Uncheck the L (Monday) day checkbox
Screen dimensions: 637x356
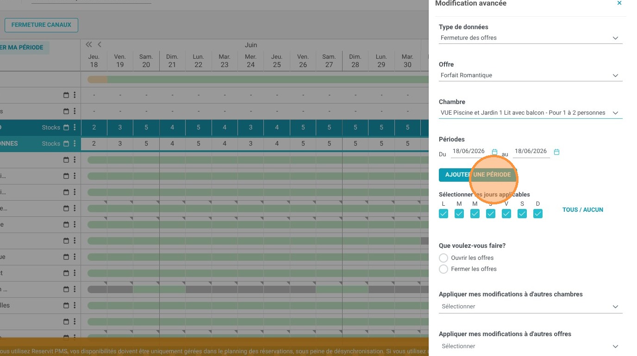[443, 214]
